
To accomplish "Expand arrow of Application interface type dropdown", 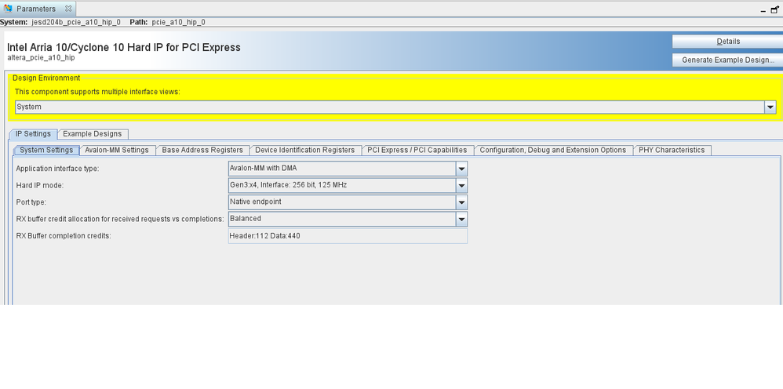I will (x=461, y=169).
